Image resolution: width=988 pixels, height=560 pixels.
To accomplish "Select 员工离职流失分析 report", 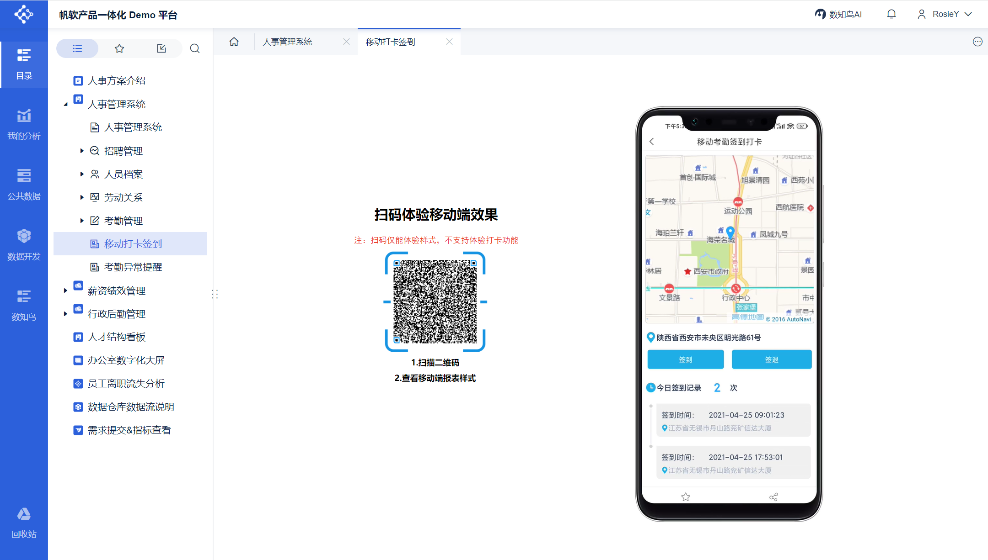I will tap(126, 384).
